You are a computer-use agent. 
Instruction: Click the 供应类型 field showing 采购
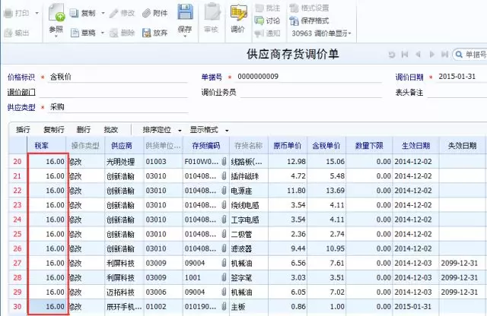point(118,107)
